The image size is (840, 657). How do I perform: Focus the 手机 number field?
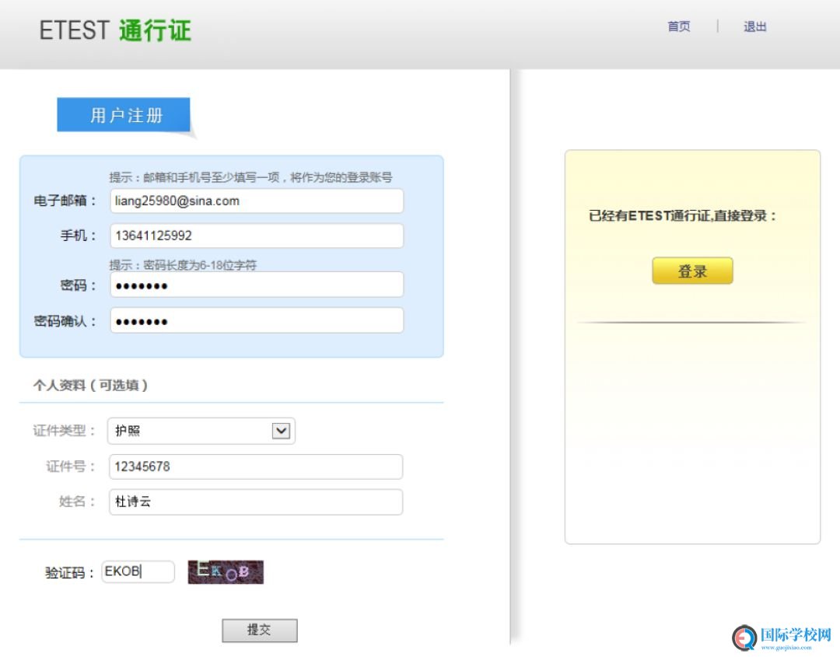click(257, 236)
